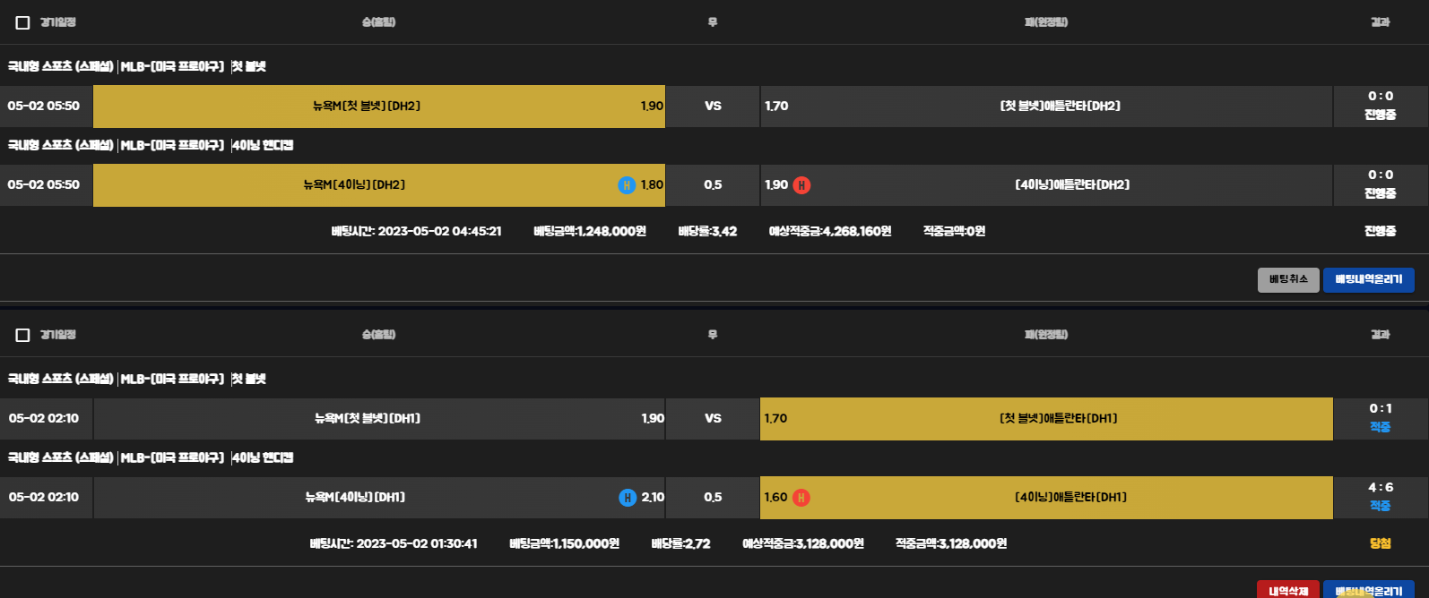Select the 뉴욕M[첫 볼넷][DH1] 1.90 pick

point(378,419)
